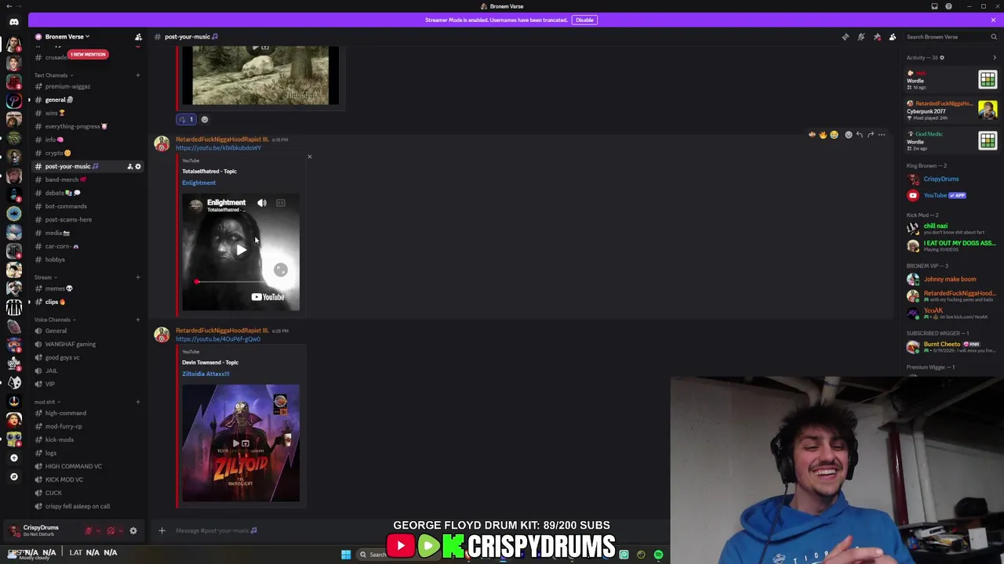This screenshot has width=1004, height=564.
Task: Create invite icon on post-your-music channel
Action: click(x=130, y=166)
